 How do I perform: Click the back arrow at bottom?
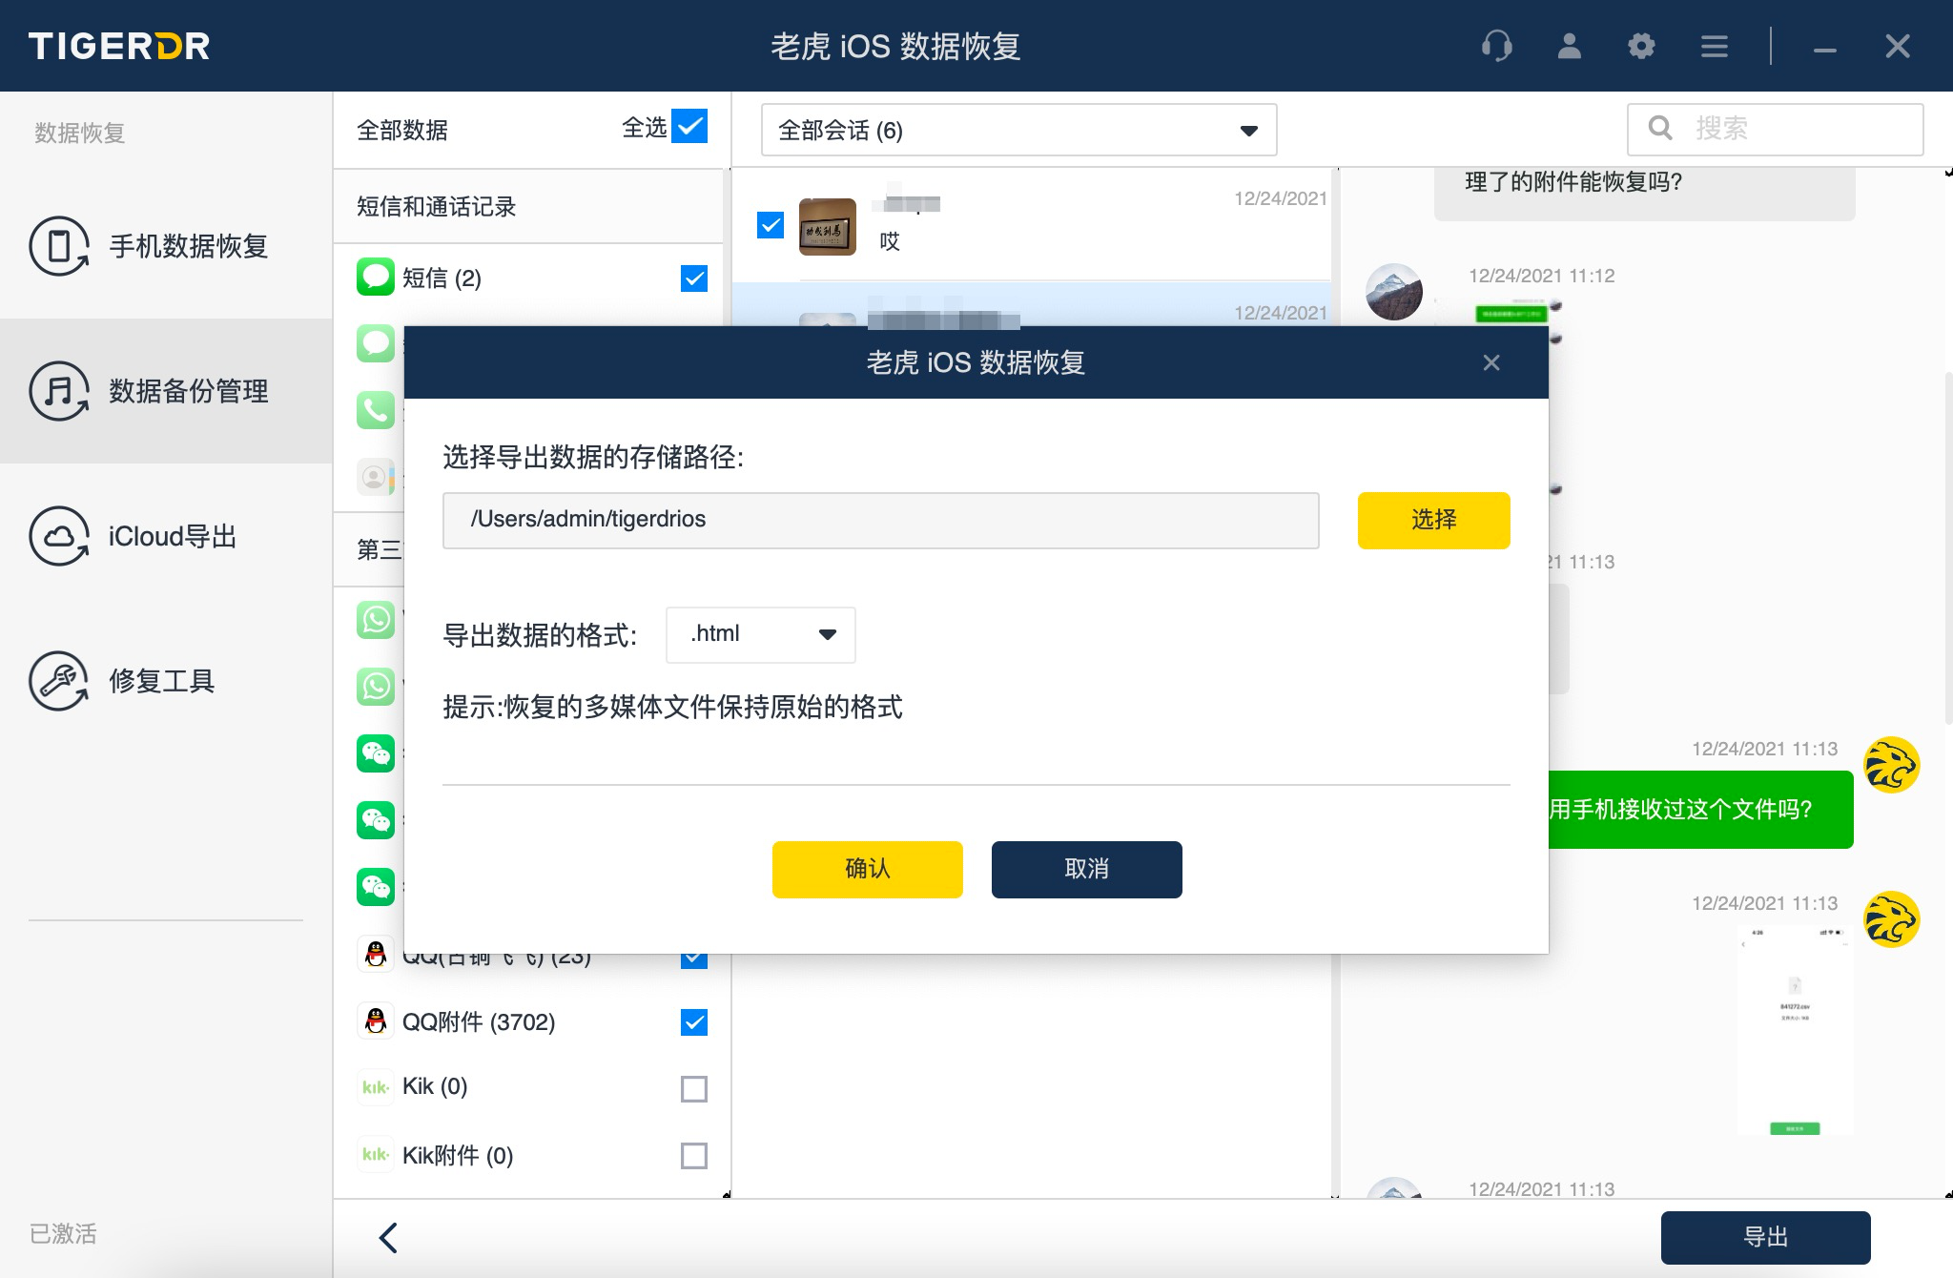(387, 1237)
